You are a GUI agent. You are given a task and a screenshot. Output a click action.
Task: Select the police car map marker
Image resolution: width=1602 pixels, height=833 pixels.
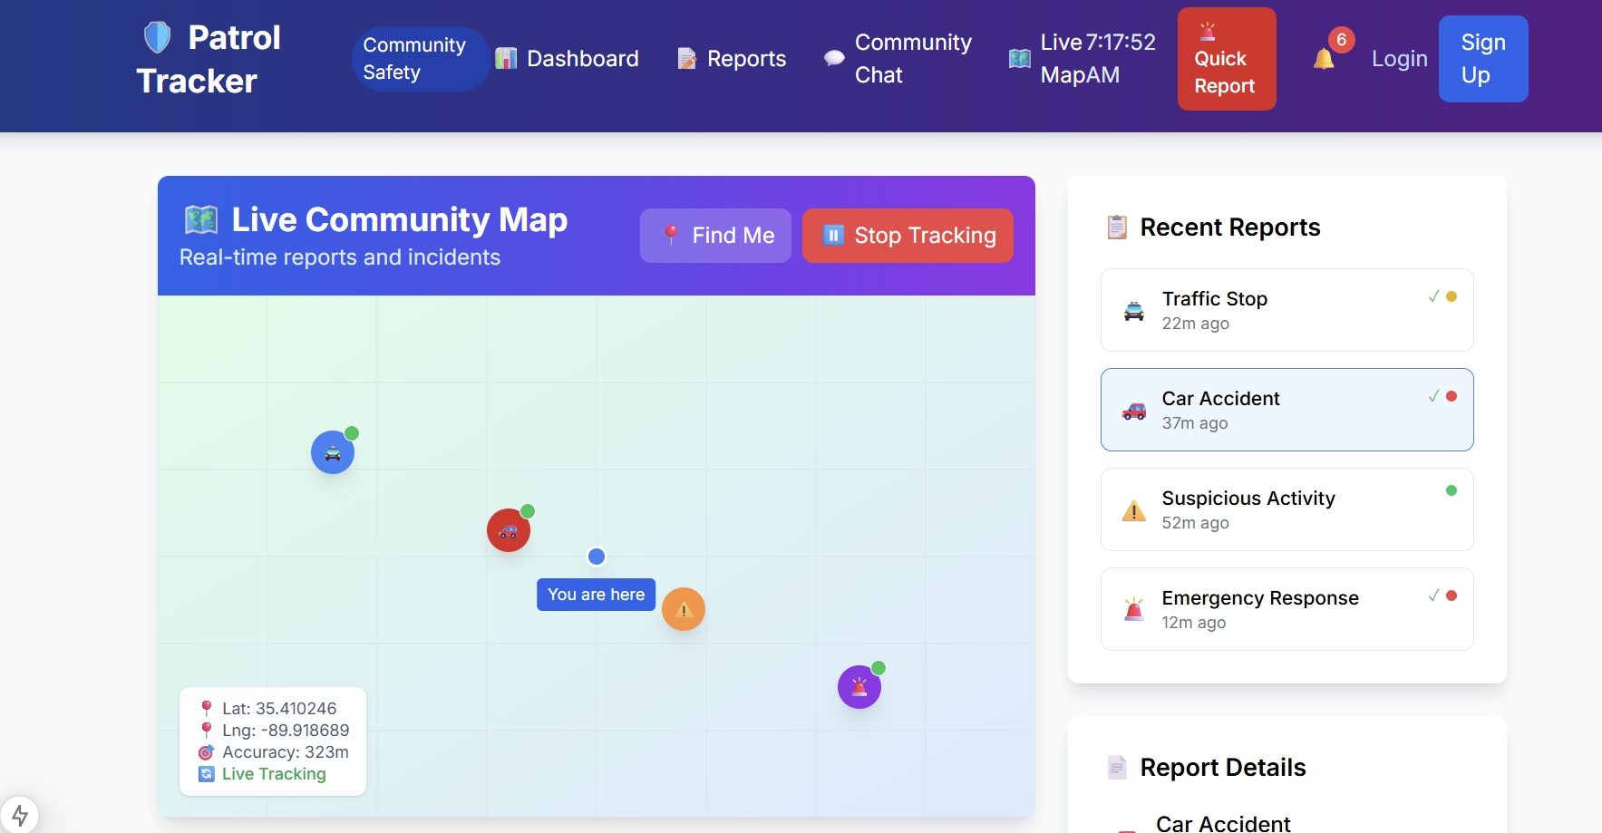(333, 452)
